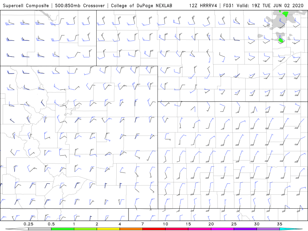
Task: Click the pink 15–20 legend segment
Action: click(x=199, y=229)
